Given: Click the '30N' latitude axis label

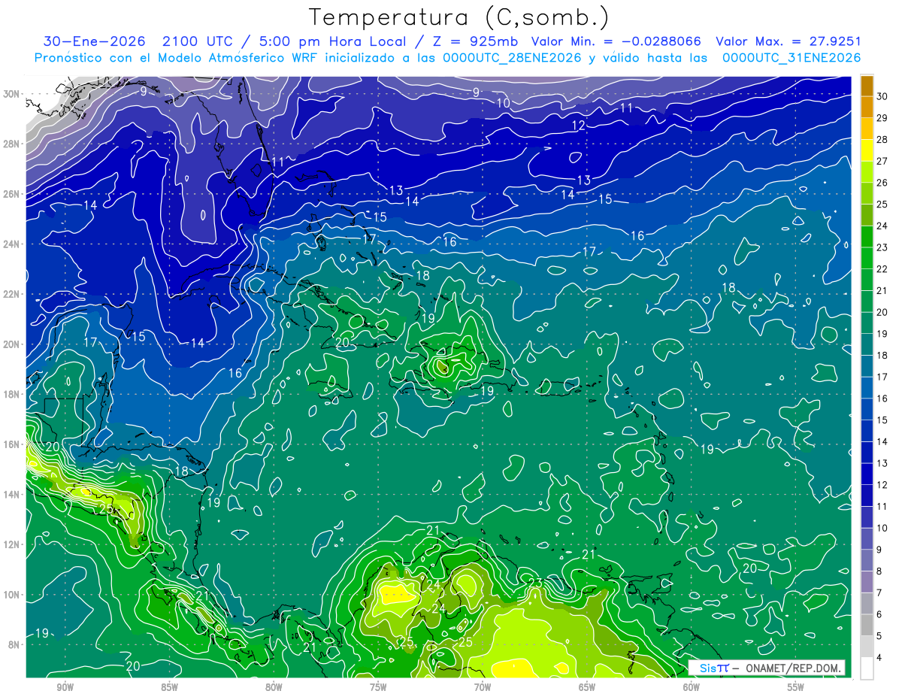Looking at the screenshot, I should coord(11,94).
